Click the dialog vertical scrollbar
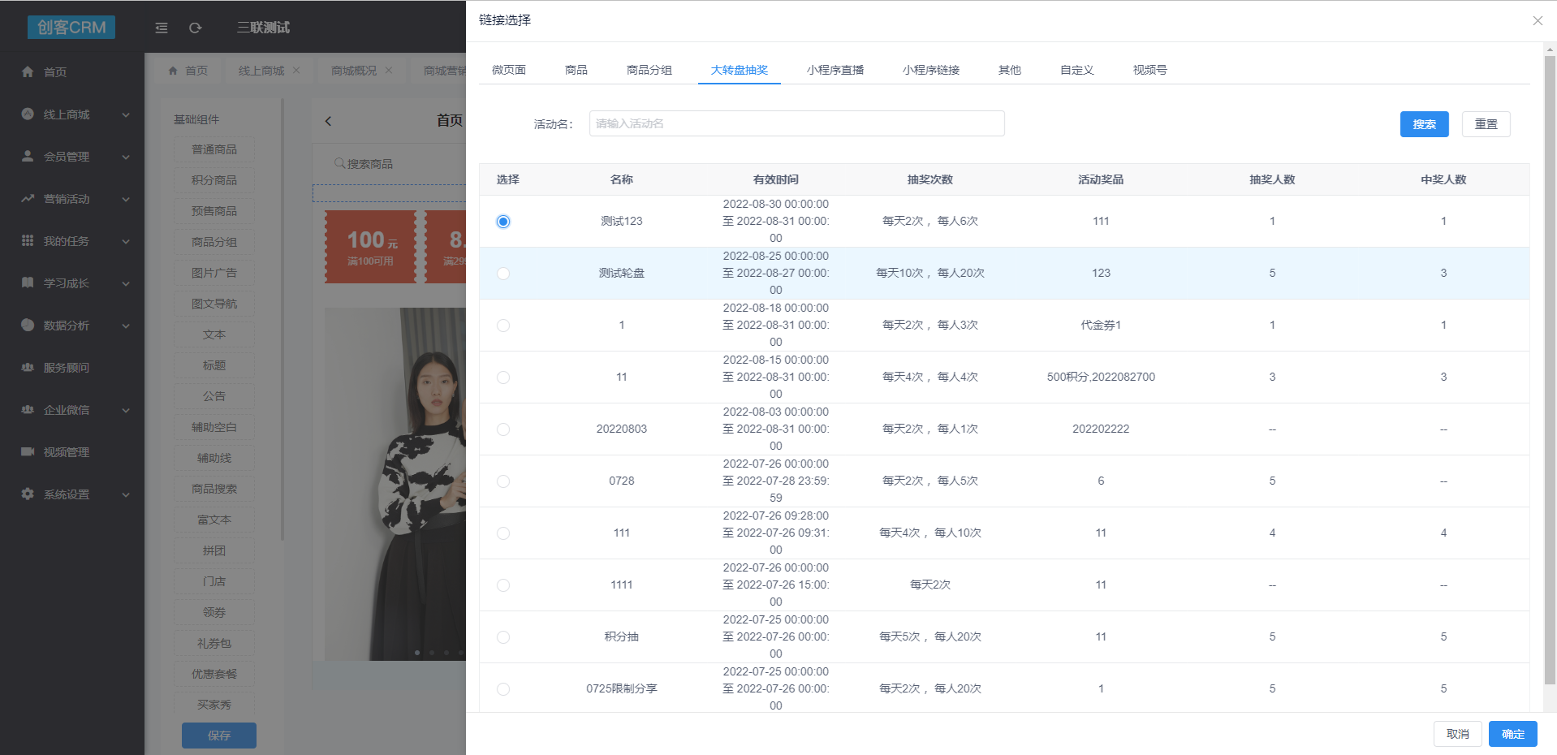This screenshot has height=755, width=1557. point(1550,369)
